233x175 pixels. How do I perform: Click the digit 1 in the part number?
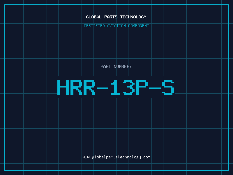[115, 87]
